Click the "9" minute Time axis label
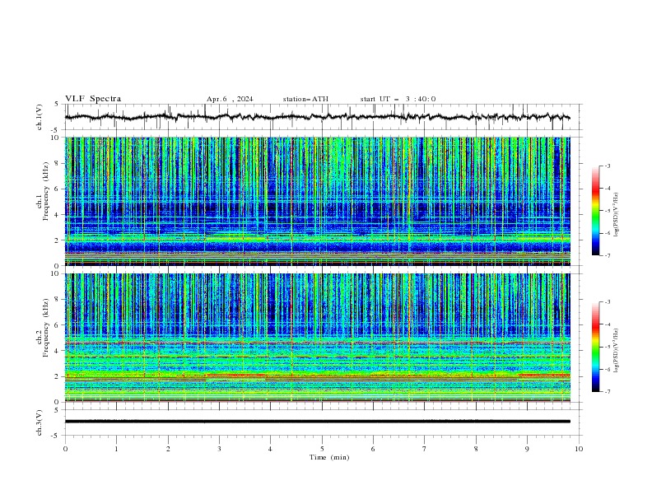 [x=527, y=449]
